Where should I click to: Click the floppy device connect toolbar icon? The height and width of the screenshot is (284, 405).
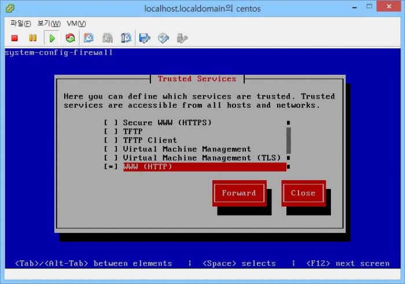pos(145,38)
